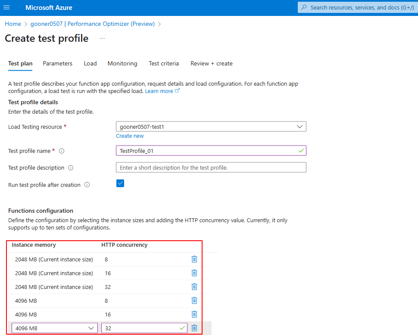Click the HTTP concurrency value 16 in second row

pyautogui.click(x=108, y=273)
